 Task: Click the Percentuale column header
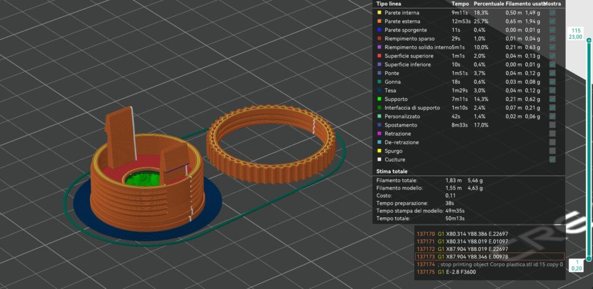pyautogui.click(x=489, y=4)
